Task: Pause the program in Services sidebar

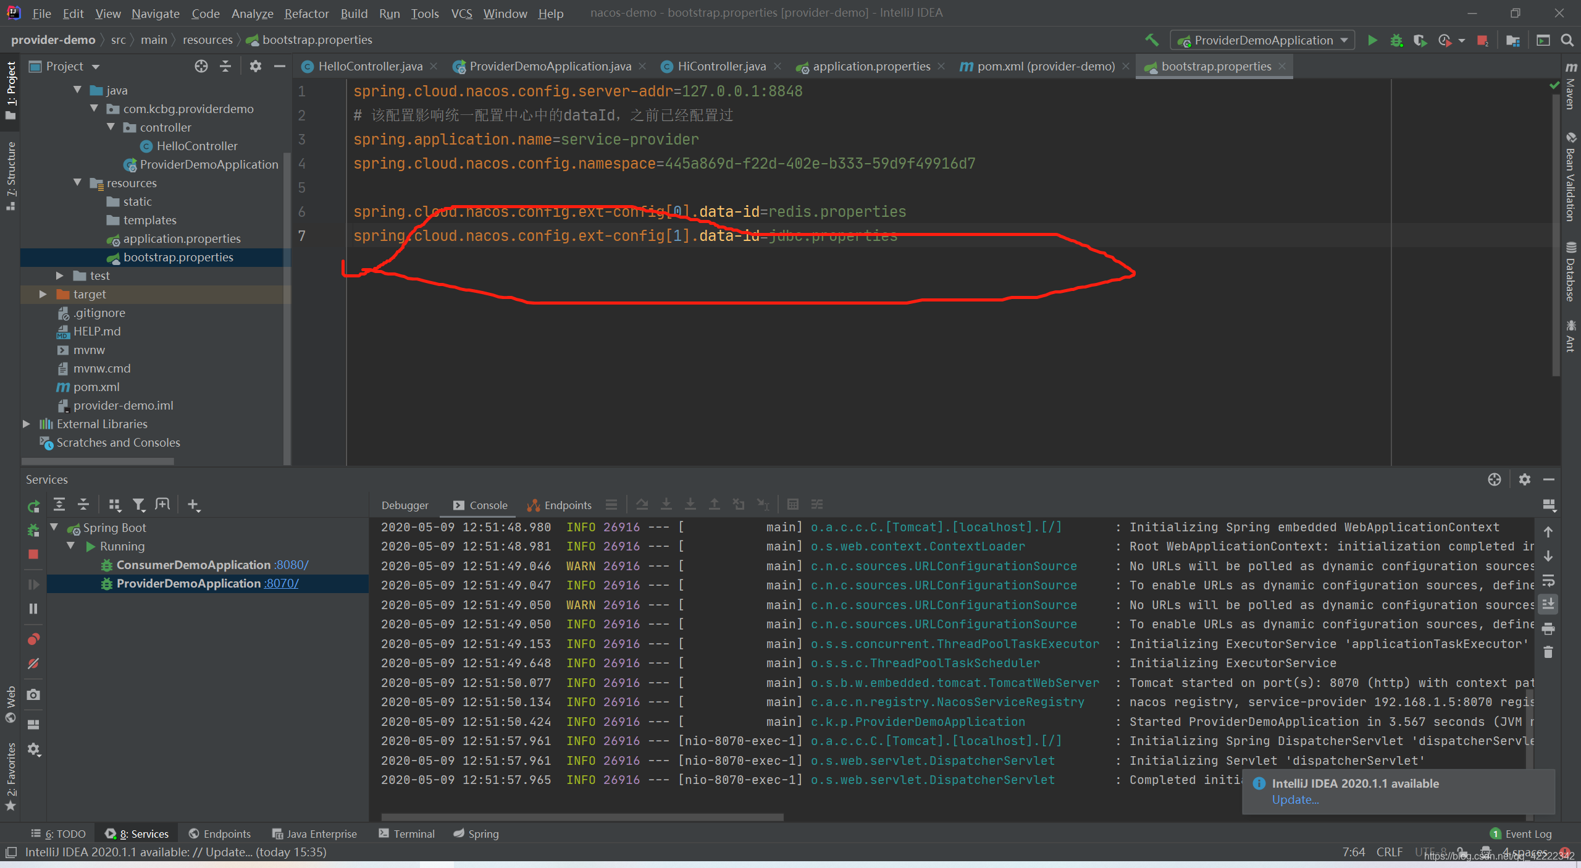Action: pyautogui.click(x=33, y=609)
